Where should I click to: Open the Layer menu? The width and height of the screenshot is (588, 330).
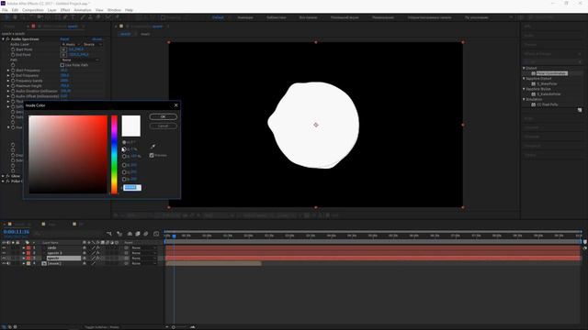(x=51, y=10)
